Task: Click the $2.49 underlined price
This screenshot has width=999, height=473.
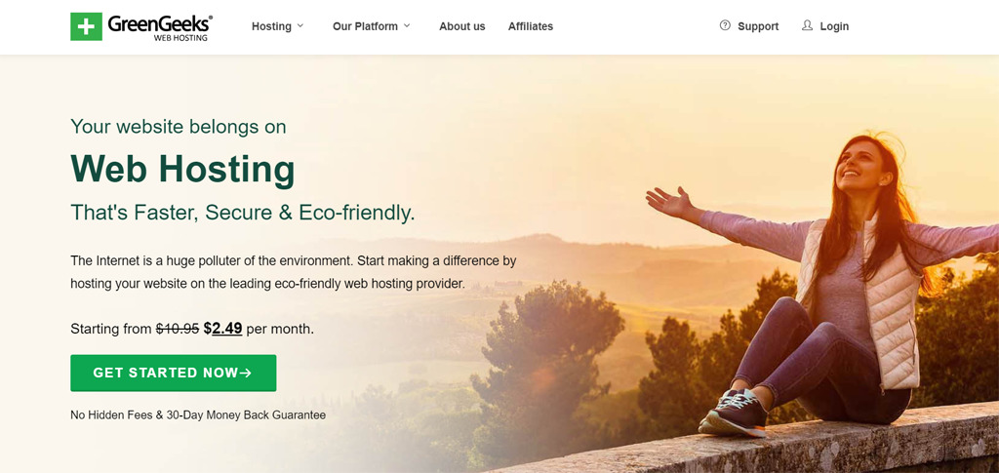Action: tap(223, 329)
